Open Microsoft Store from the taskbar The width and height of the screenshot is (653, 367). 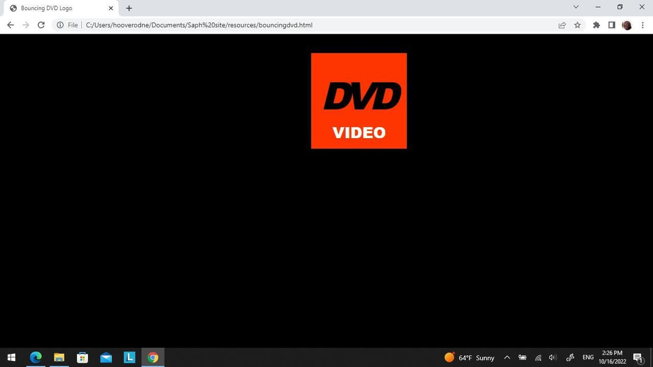click(x=82, y=357)
